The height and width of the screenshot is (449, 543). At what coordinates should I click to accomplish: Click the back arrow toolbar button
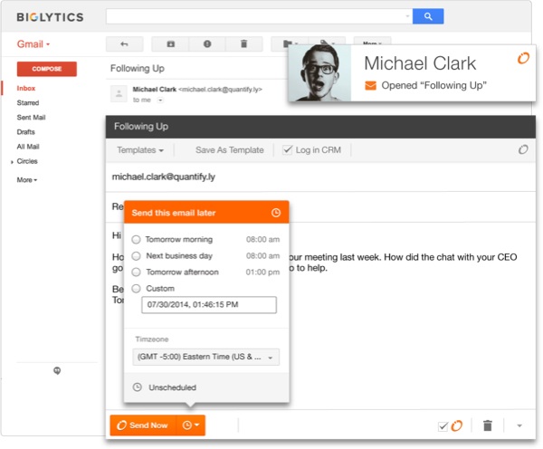[124, 43]
